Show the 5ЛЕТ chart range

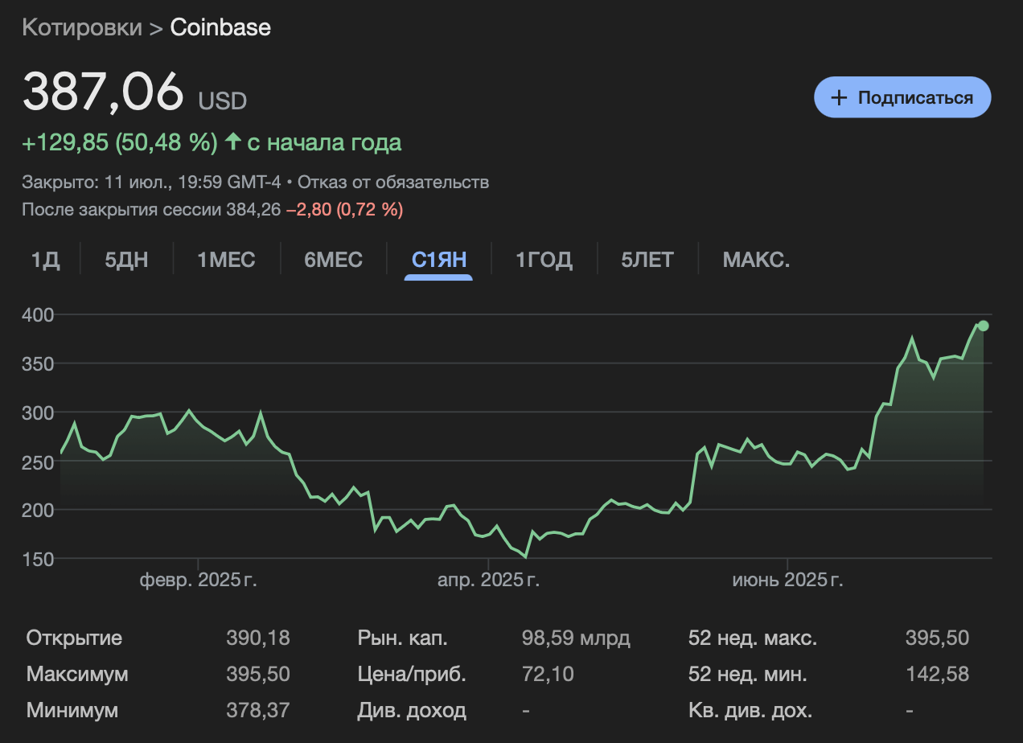(x=647, y=260)
